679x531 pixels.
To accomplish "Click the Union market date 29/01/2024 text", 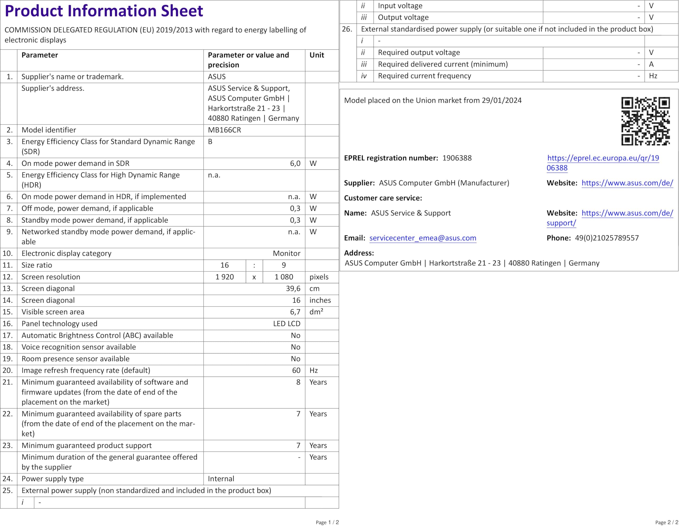I will [x=501, y=101].
